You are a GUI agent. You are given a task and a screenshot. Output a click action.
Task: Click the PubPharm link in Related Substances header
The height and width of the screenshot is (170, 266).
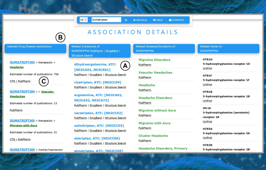point(96,51)
